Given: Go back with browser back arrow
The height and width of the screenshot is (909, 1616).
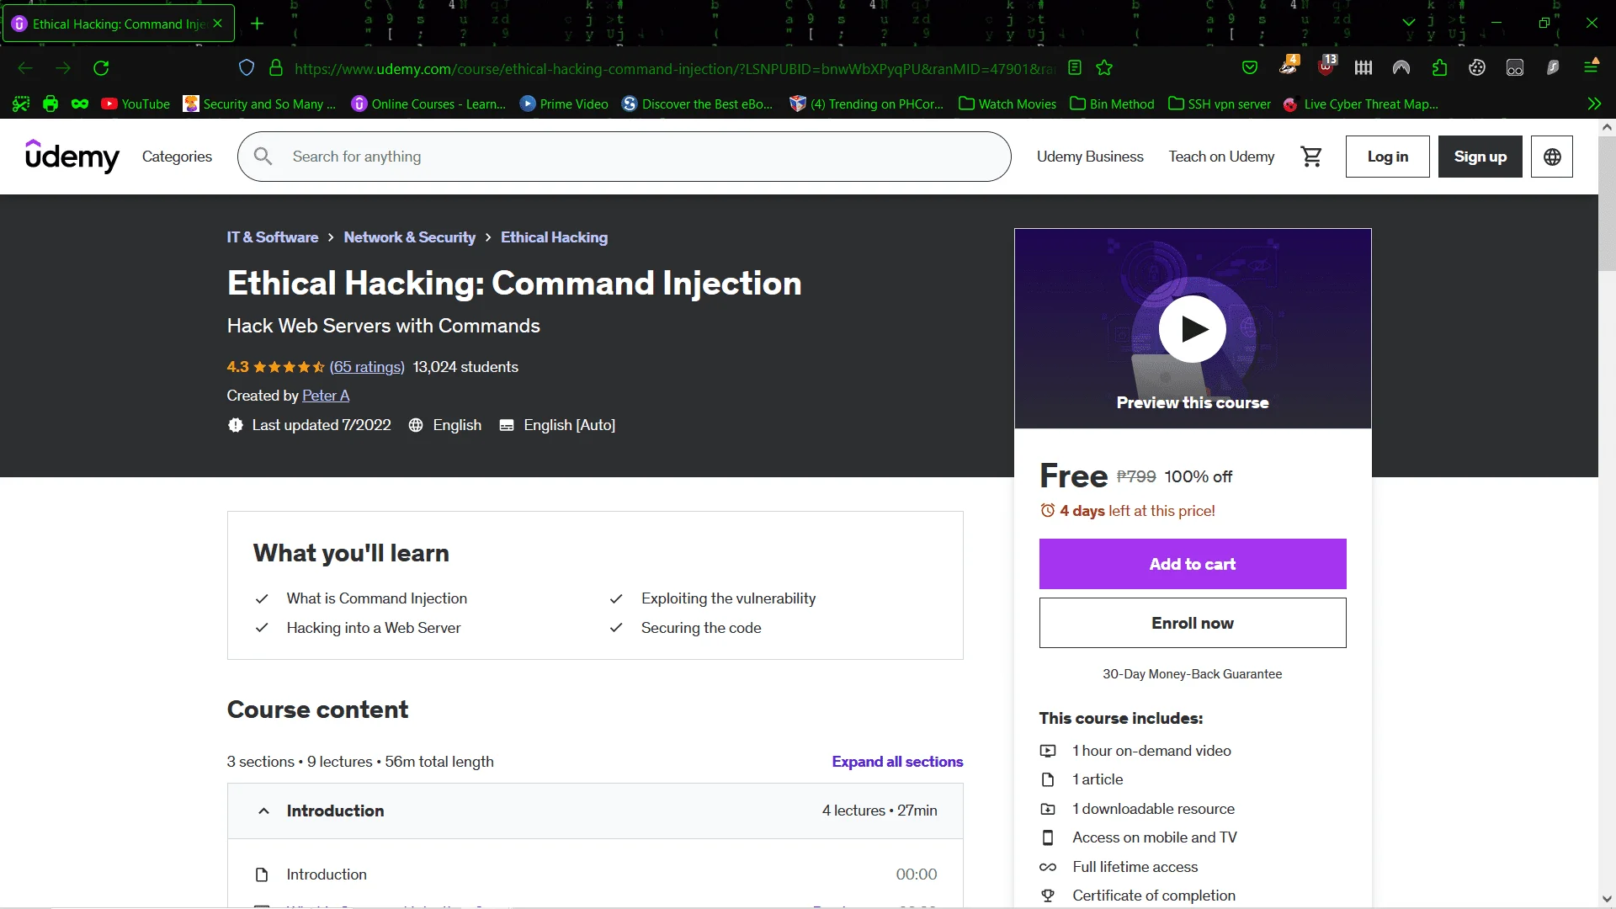Looking at the screenshot, I should pos(25,68).
